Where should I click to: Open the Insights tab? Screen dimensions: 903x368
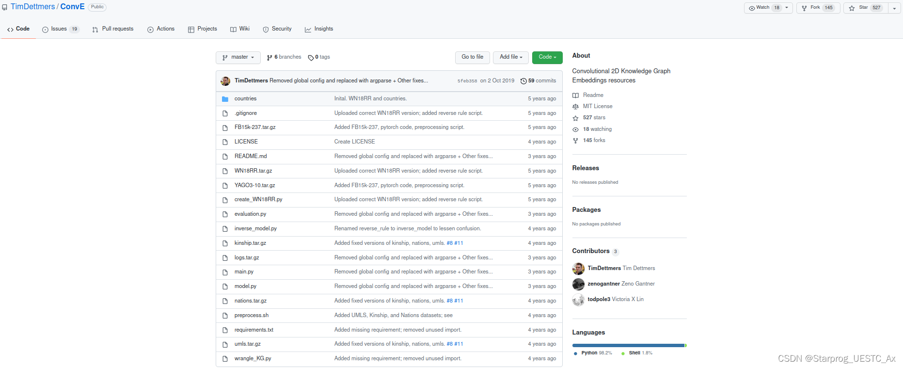point(319,29)
